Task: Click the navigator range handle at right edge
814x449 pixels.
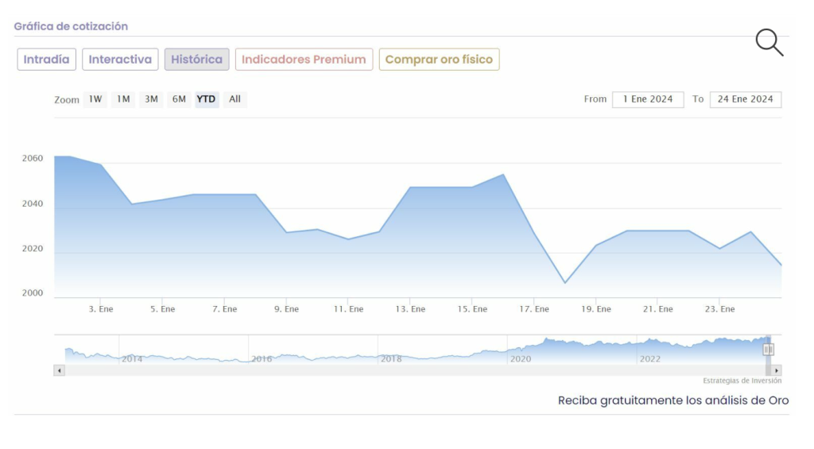Action: click(x=768, y=350)
